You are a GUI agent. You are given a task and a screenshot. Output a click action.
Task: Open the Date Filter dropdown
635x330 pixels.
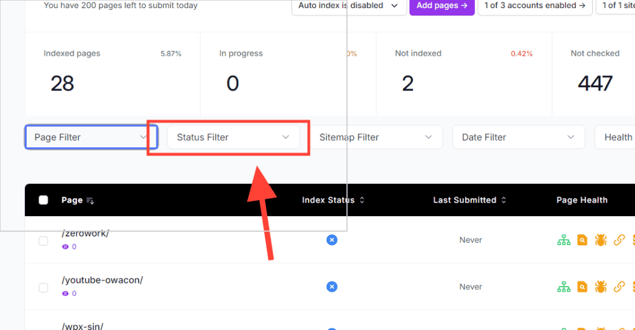pos(518,137)
